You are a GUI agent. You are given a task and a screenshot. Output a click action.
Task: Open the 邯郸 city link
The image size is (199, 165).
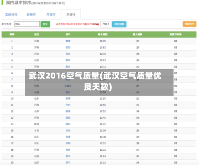click(x=68, y=143)
